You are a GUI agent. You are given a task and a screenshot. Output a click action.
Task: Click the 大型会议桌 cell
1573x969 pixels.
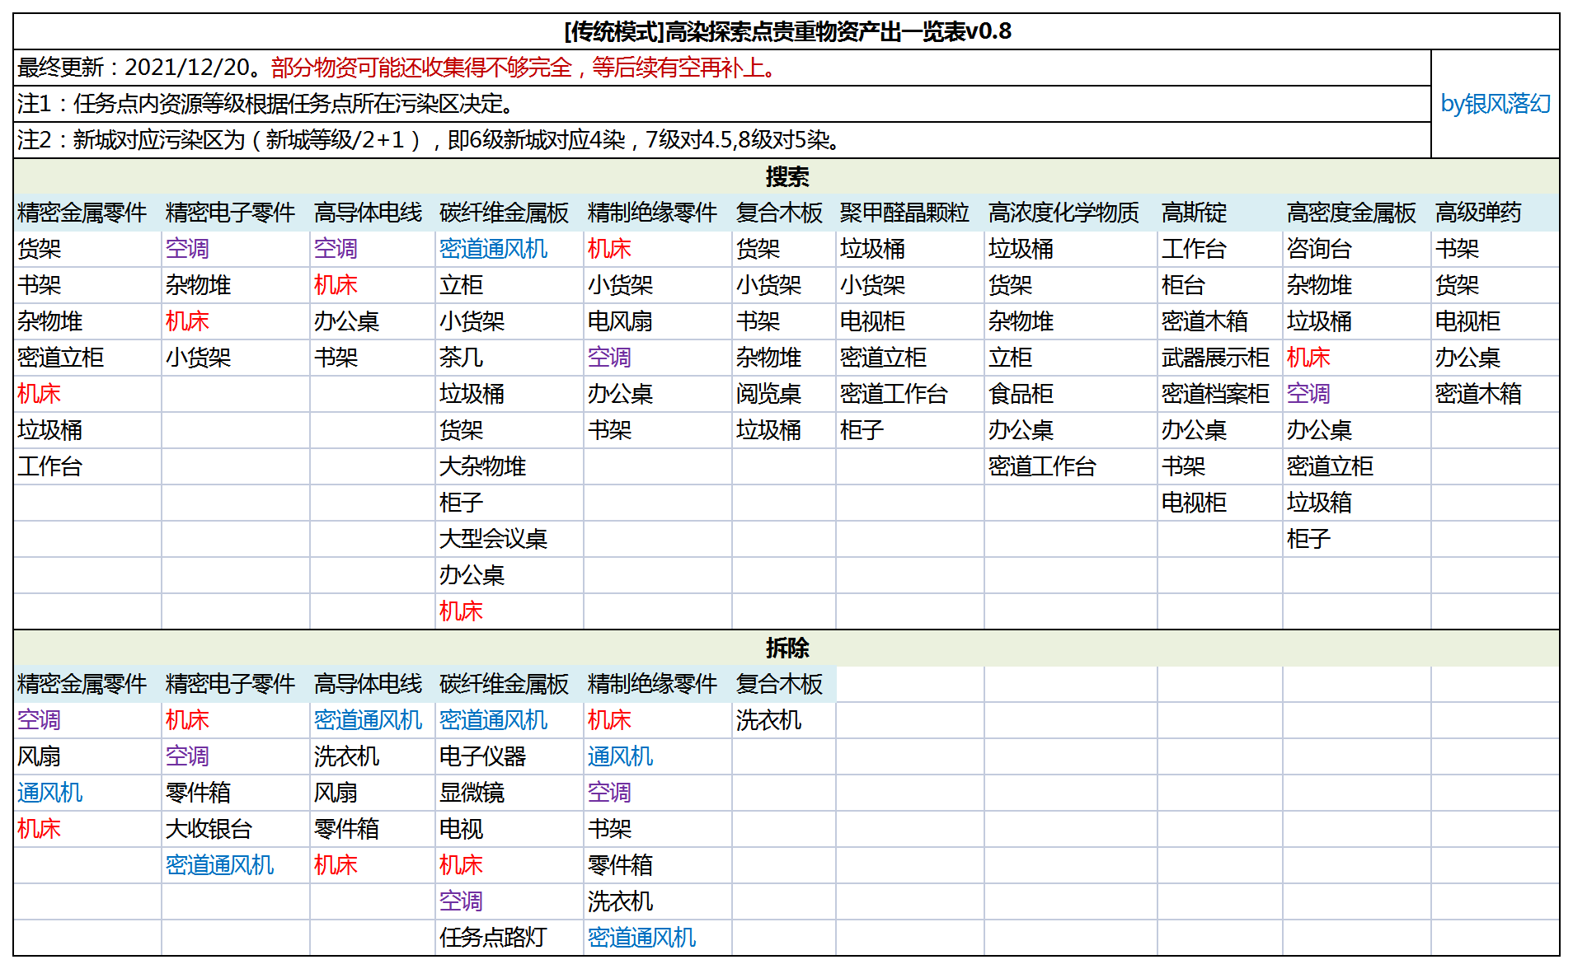pos(509,539)
